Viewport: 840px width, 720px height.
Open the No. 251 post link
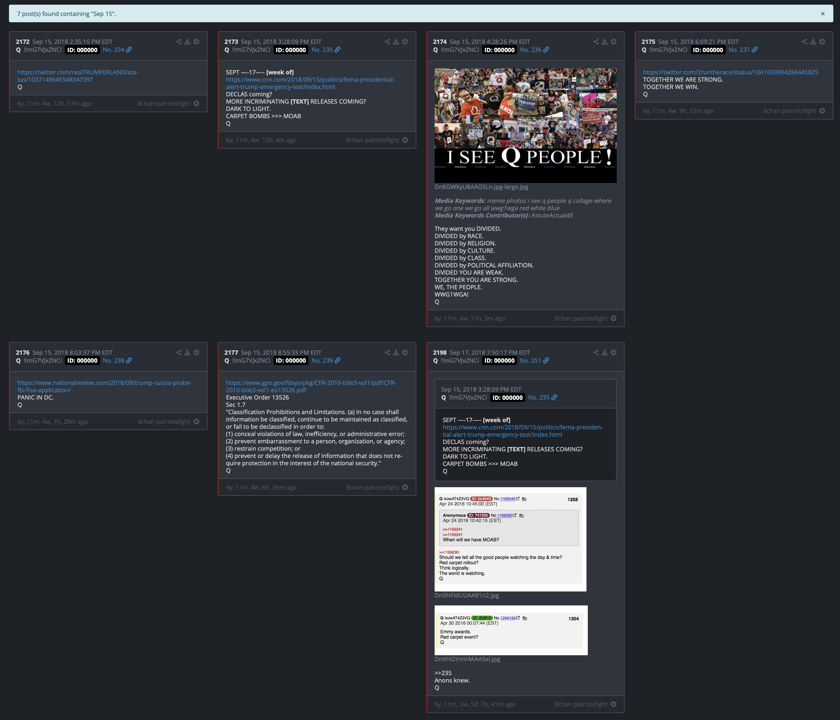pos(534,361)
